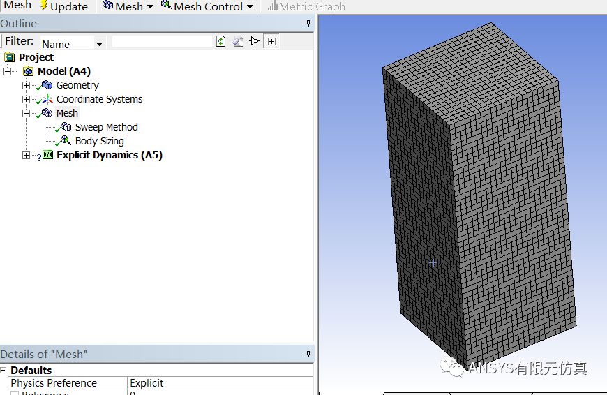Select Geometry in the outline tree

pyautogui.click(x=77, y=85)
